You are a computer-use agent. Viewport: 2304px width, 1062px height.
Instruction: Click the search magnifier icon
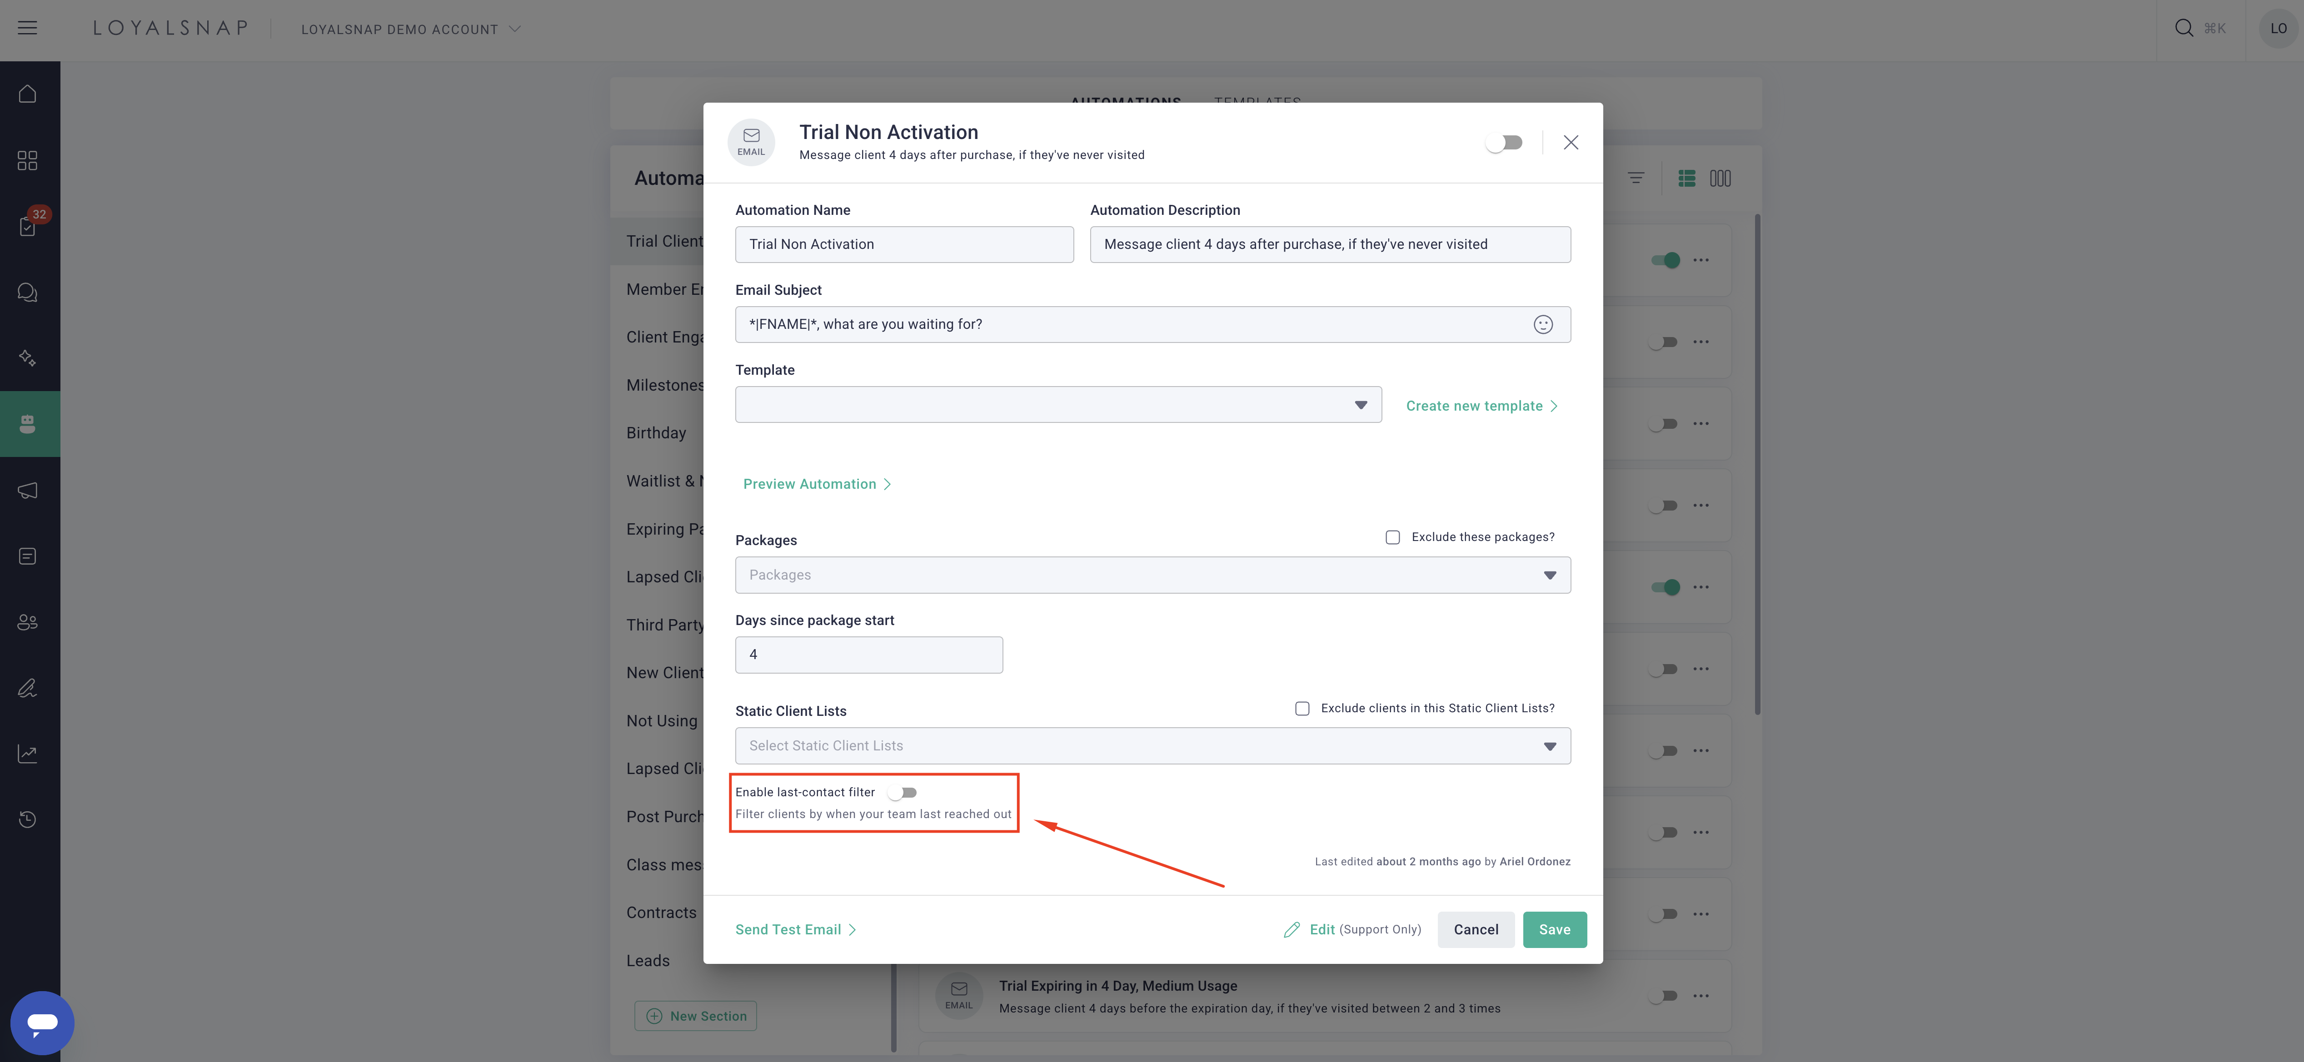point(2183,28)
